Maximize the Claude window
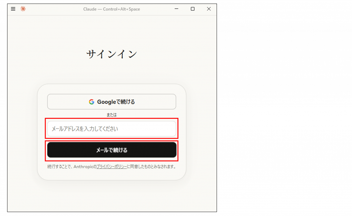This screenshot has width=352, height=216. [192, 9]
